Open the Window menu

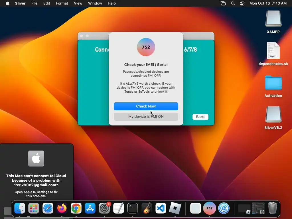[95, 3]
